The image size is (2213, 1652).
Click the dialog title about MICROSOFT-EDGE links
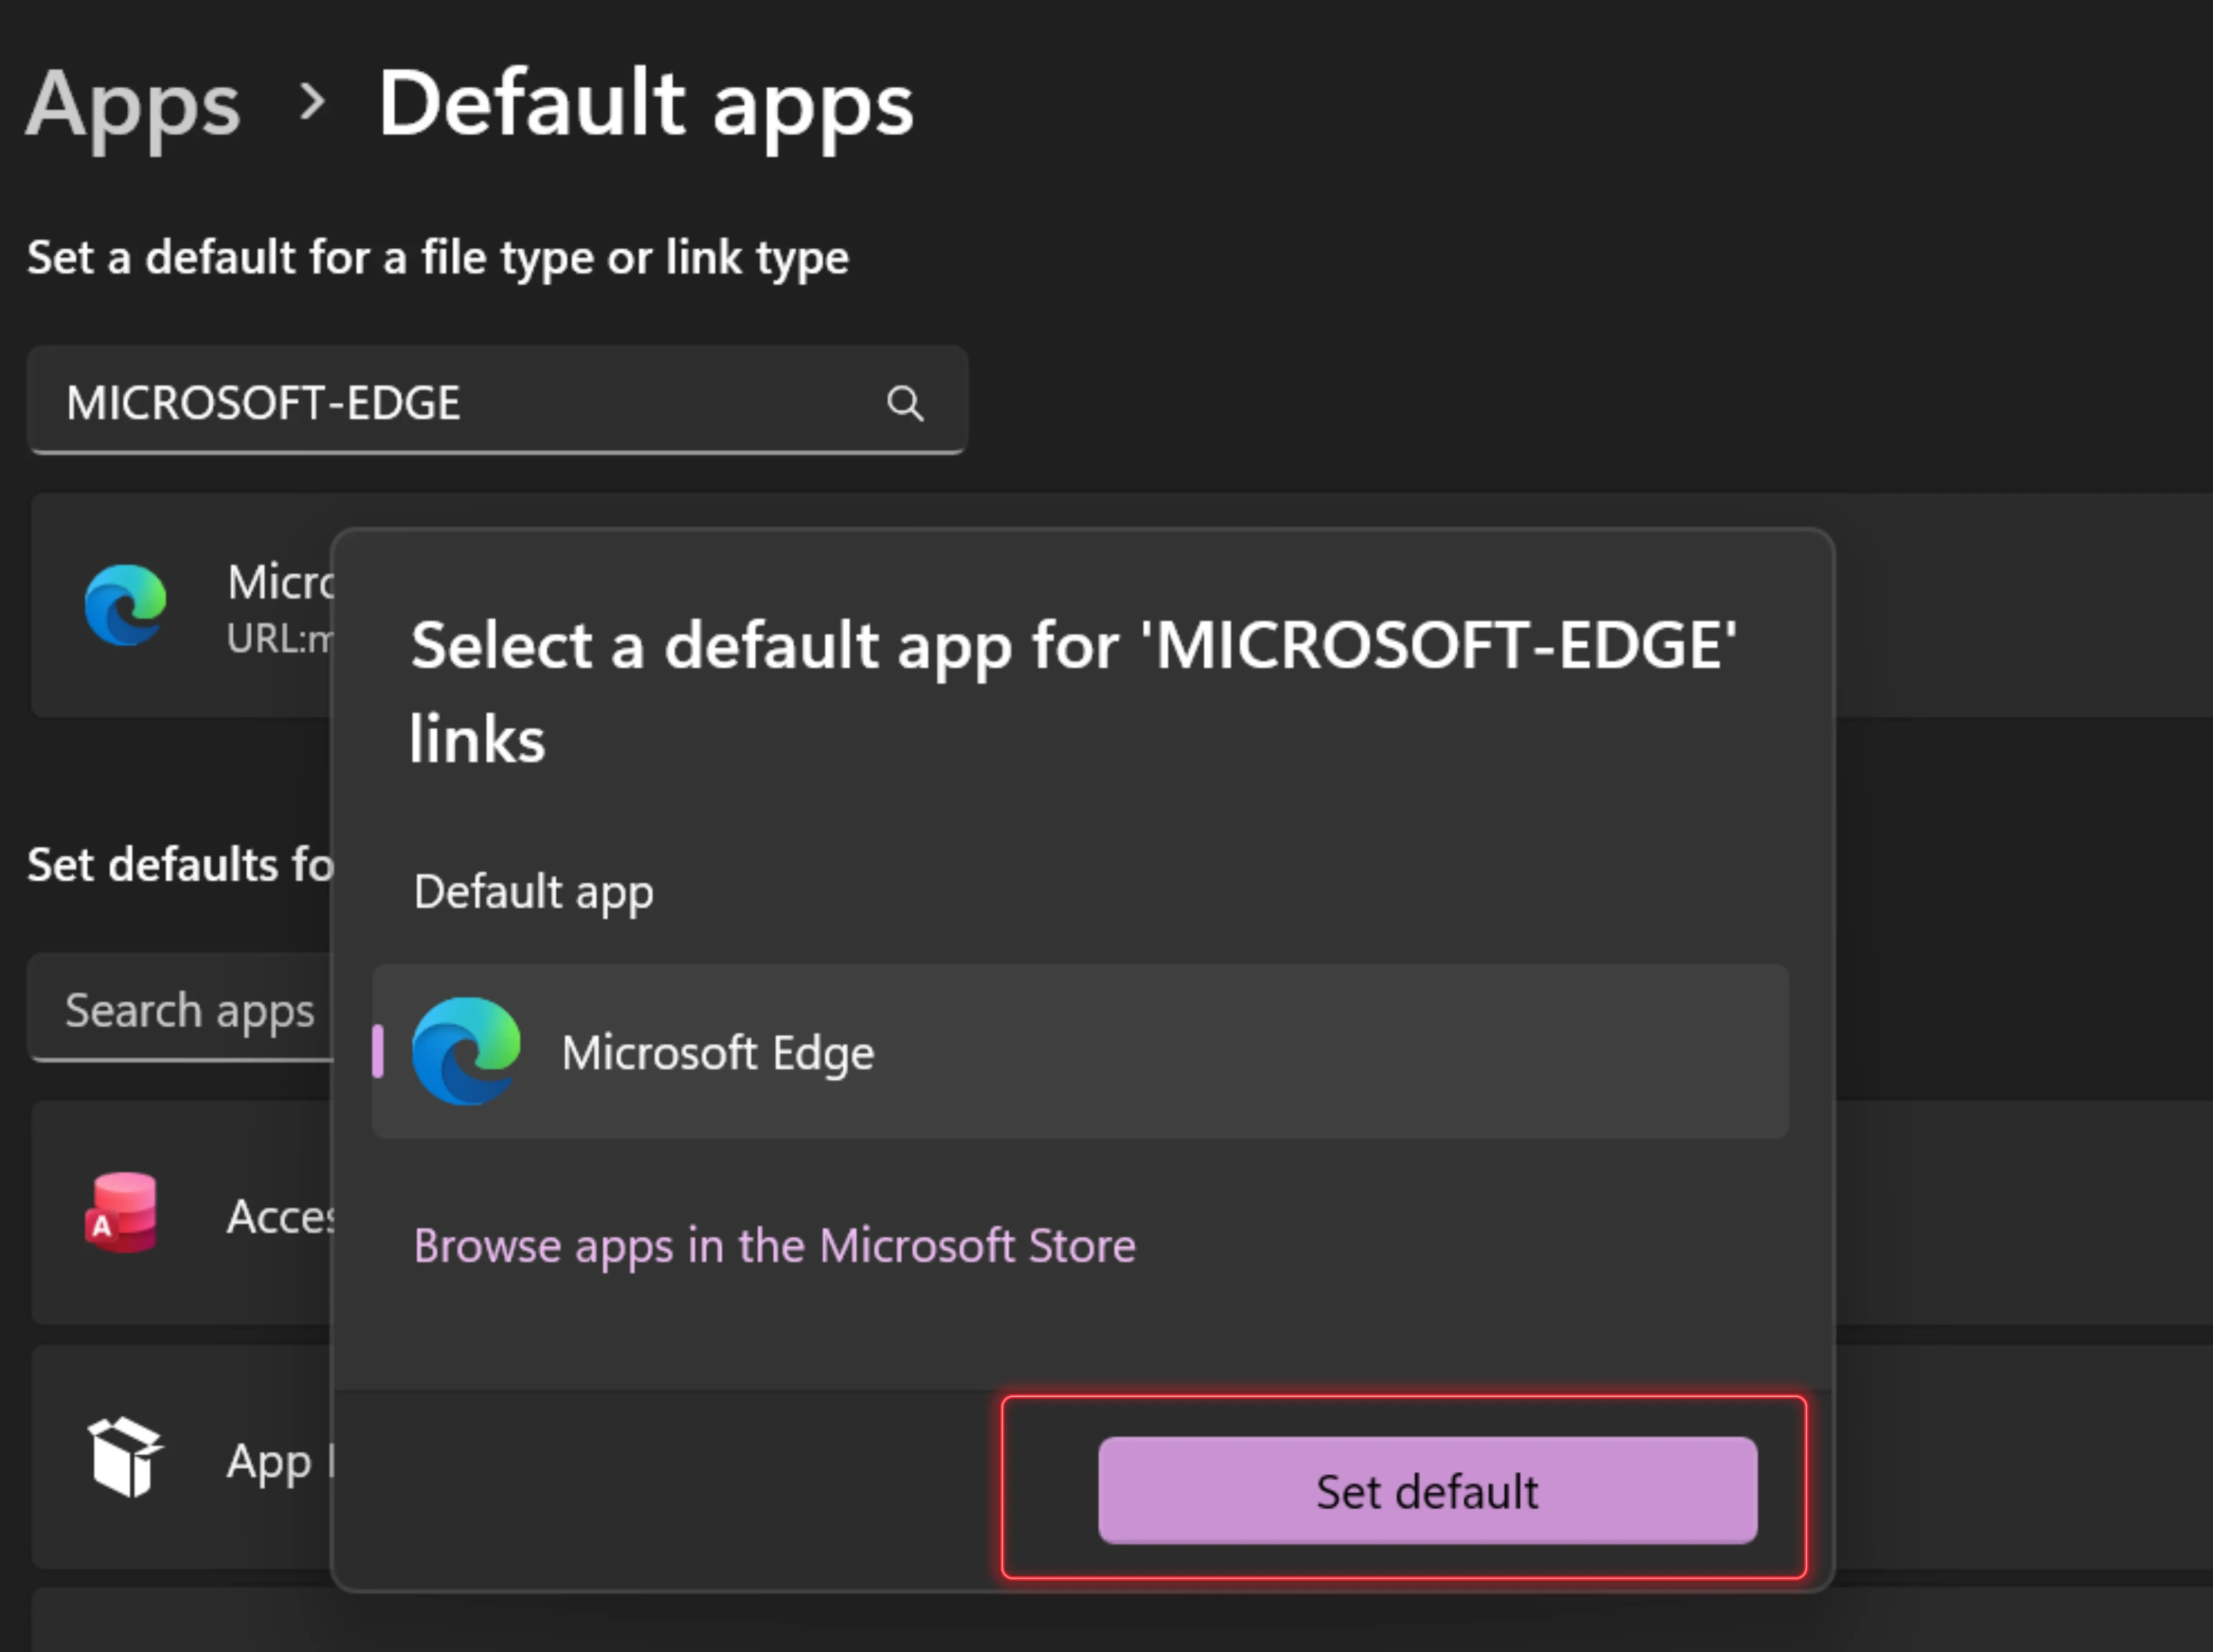[x=1073, y=691]
